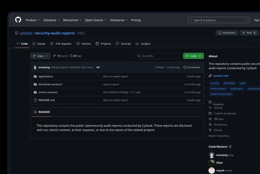
Task: Open the Actions tab
Action: (83, 44)
